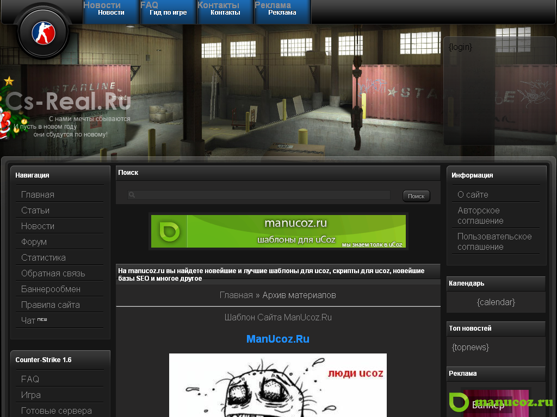Click the {calendar} placeholder text
The height and width of the screenshot is (417, 557).
click(496, 302)
